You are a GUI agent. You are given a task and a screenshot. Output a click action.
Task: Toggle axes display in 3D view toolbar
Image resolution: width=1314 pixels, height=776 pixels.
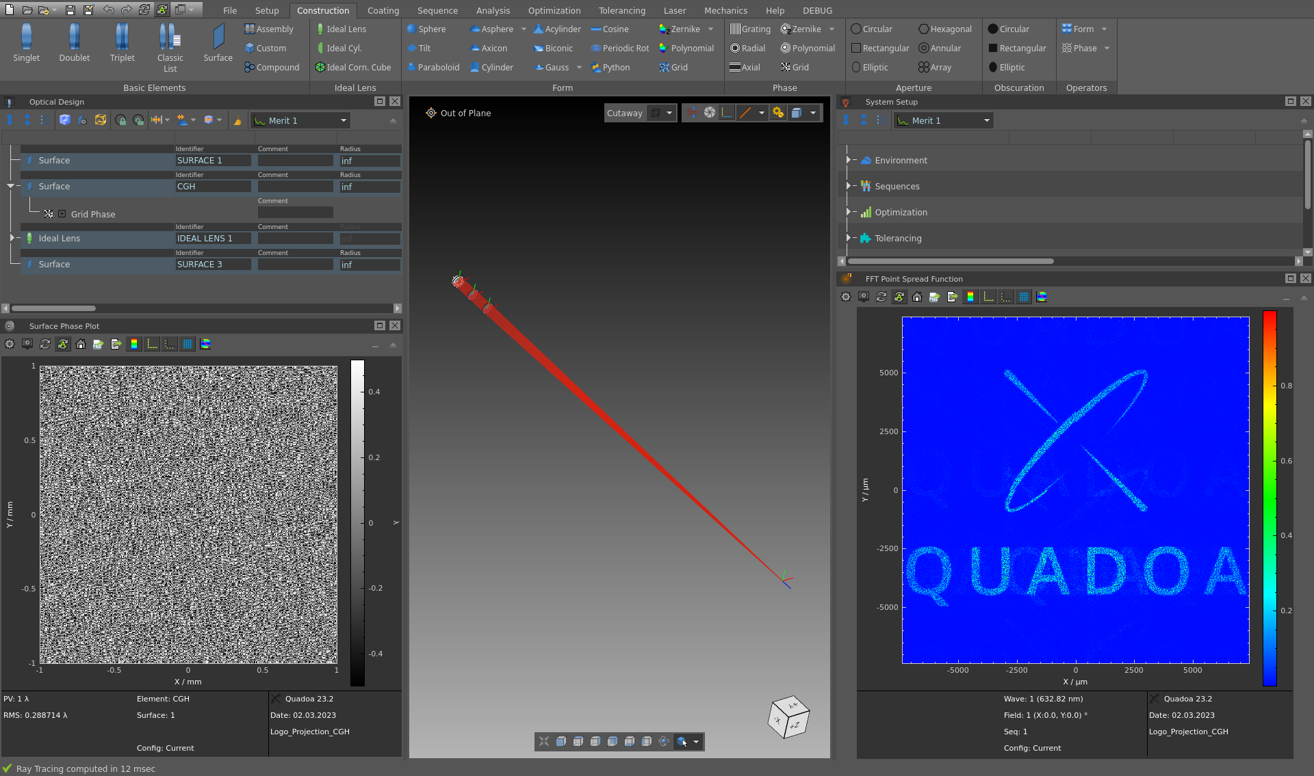727,113
